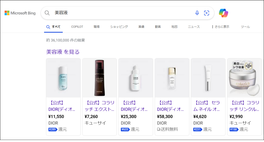The width and height of the screenshot is (264, 142).
Task: Open the DIOR Life serum product image
Action: point(63,78)
